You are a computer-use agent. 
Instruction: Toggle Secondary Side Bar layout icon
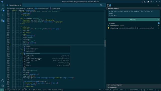tap(148, 2)
